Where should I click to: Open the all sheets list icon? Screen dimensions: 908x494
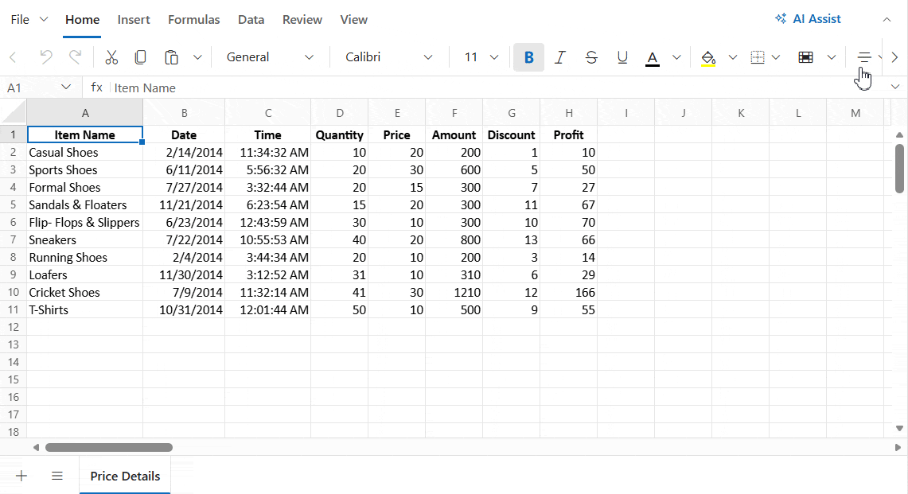(x=57, y=476)
